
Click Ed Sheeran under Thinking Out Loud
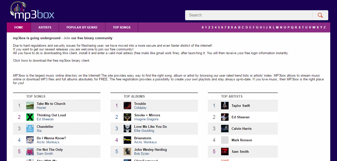tap(45, 119)
